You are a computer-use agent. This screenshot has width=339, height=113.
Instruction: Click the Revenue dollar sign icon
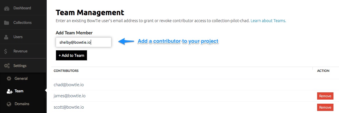[x=6, y=51]
